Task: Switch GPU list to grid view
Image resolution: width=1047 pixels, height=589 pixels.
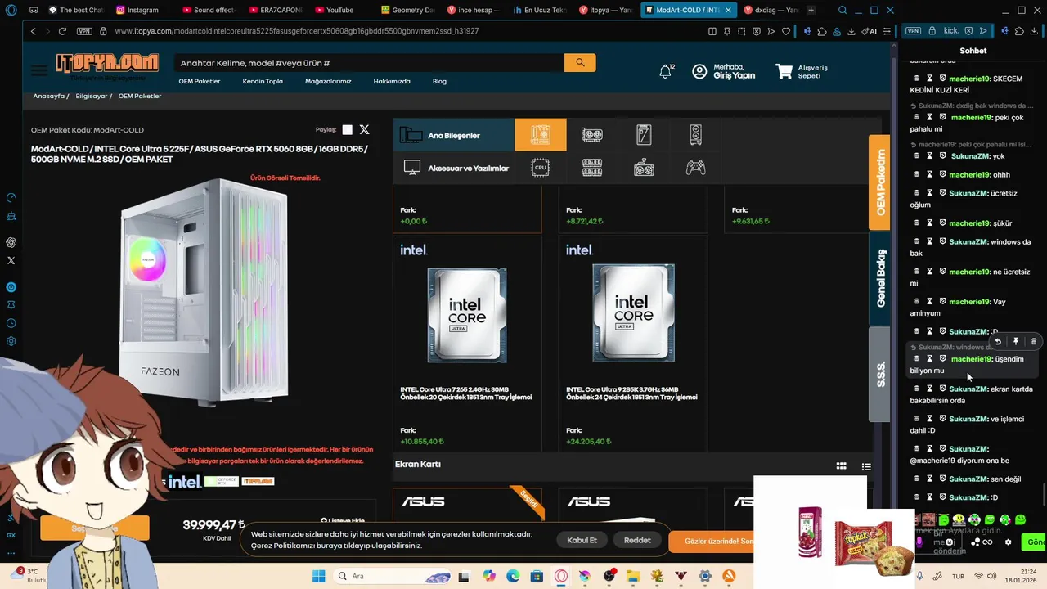Action: click(841, 466)
